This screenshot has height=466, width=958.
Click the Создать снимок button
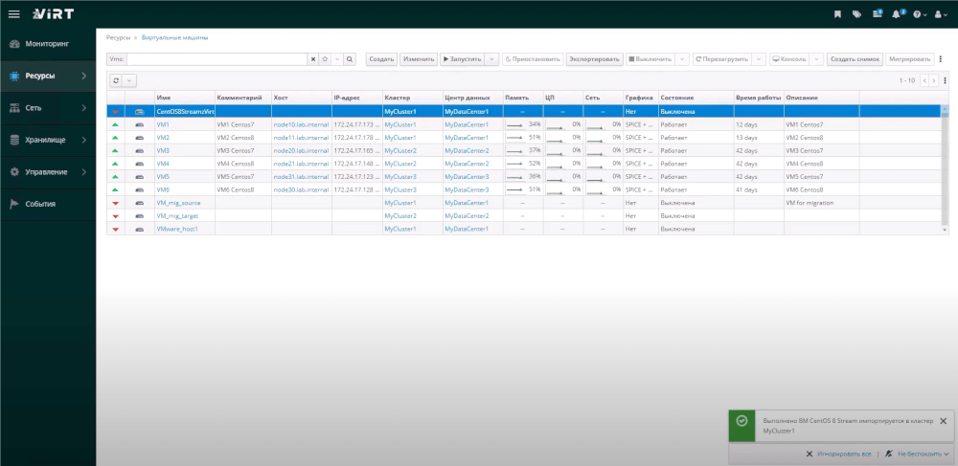[x=855, y=59]
